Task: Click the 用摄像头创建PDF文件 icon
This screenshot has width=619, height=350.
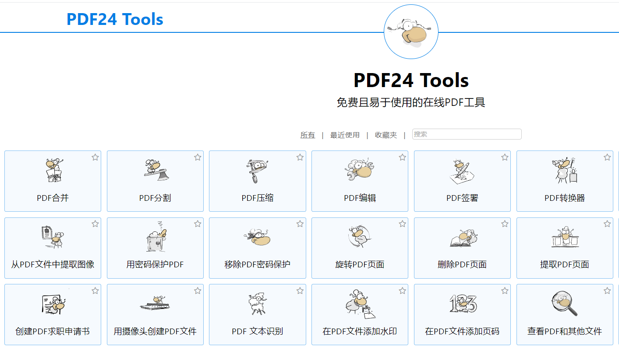Action: tap(155, 303)
